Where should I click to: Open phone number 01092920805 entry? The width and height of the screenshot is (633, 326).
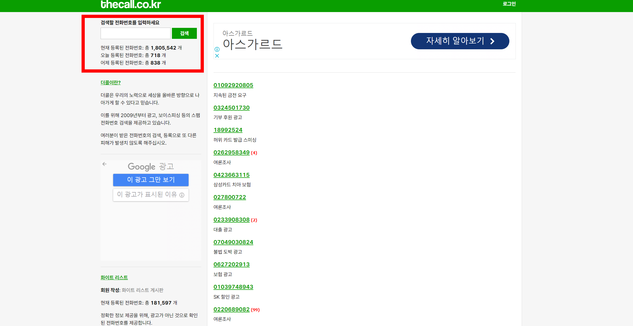[x=233, y=85]
